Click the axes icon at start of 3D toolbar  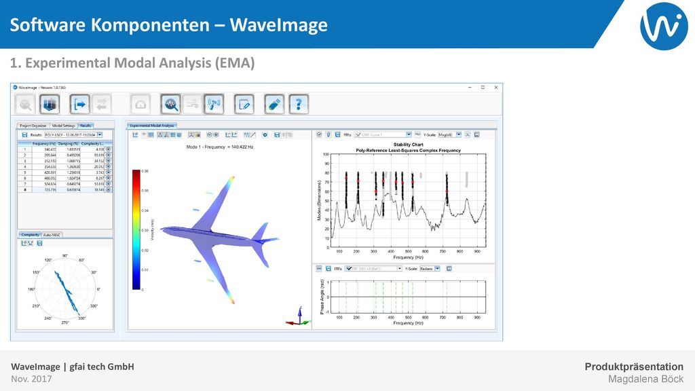tap(135, 135)
